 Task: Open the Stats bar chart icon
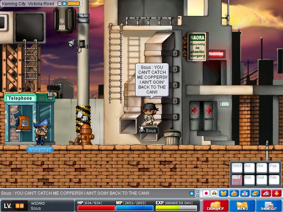click(245, 193)
